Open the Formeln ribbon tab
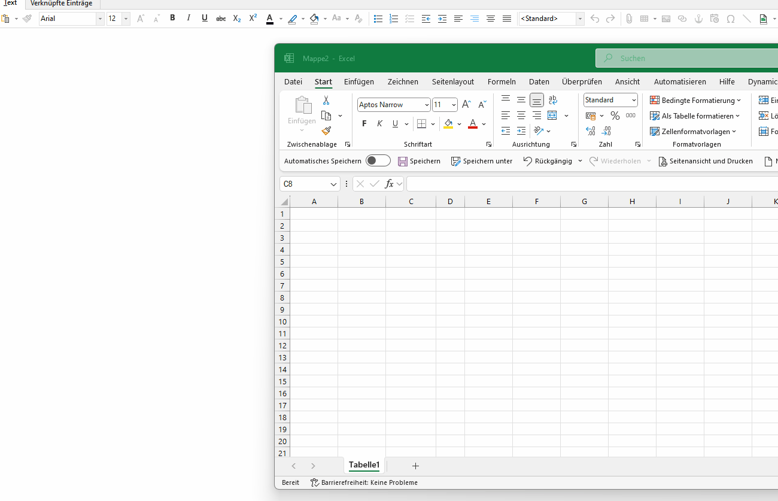The height and width of the screenshot is (501, 778). tap(502, 81)
